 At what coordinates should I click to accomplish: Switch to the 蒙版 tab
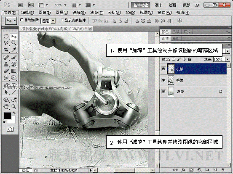tap(176, 38)
